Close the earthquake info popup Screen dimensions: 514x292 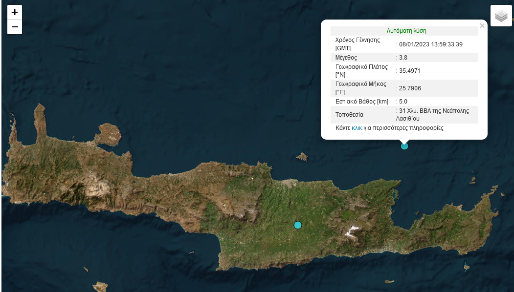pyautogui.click(x=482, y=26)
